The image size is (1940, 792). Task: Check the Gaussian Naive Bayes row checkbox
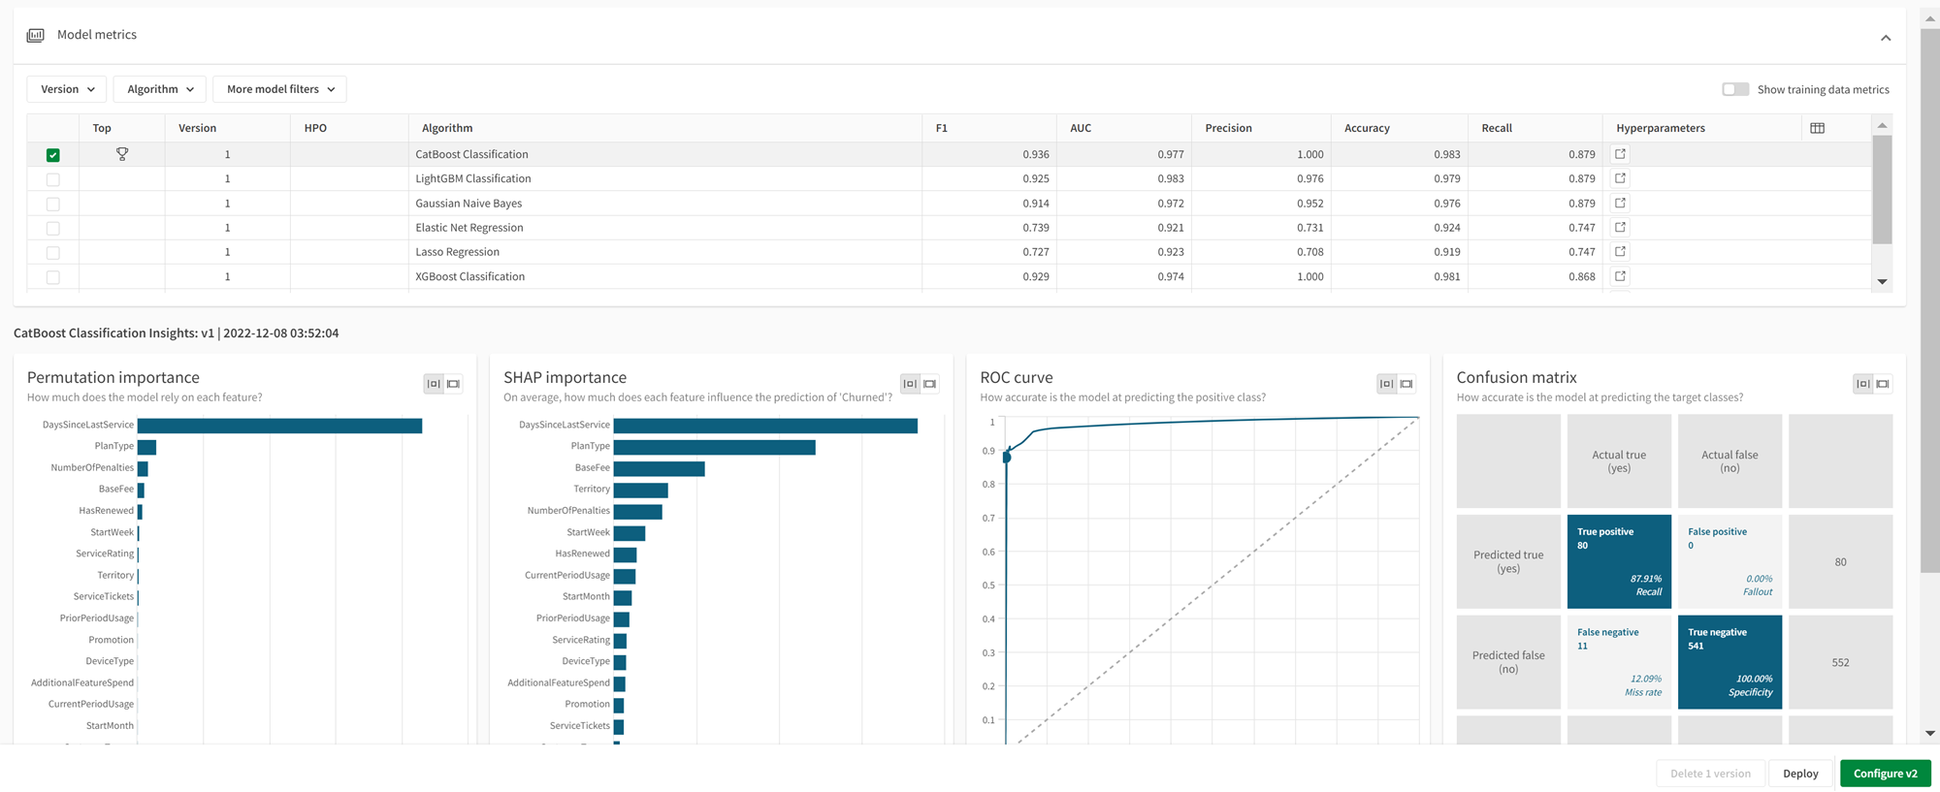(53, 204)
